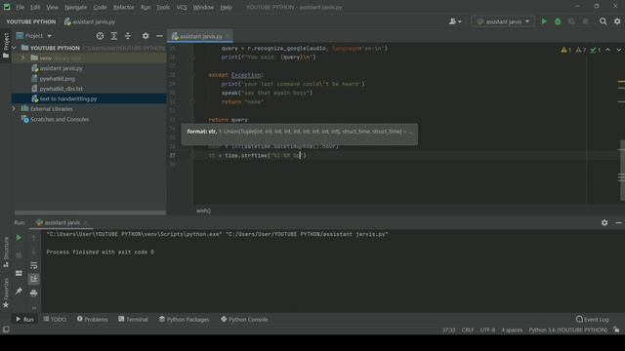Viewport: 625px width, 351px height.
Task: Select pywhatkit_dbs.txt file
Action: point(61,89)
